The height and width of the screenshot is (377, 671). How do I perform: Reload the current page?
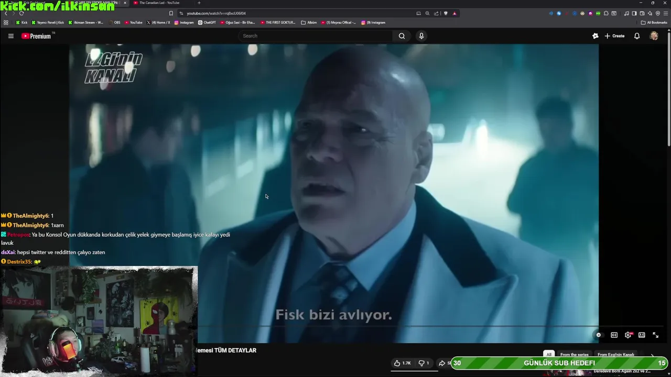(x=21, y=13)
